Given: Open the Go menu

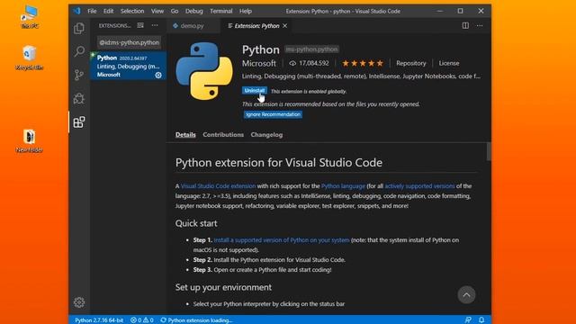Looking at the screenshot, I should pyautogui.click(x=175, y=11).
